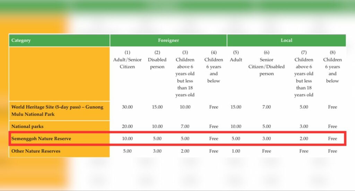
Task: Select the (8) Children 6 years and below header
Action: (x=332, y=67)
